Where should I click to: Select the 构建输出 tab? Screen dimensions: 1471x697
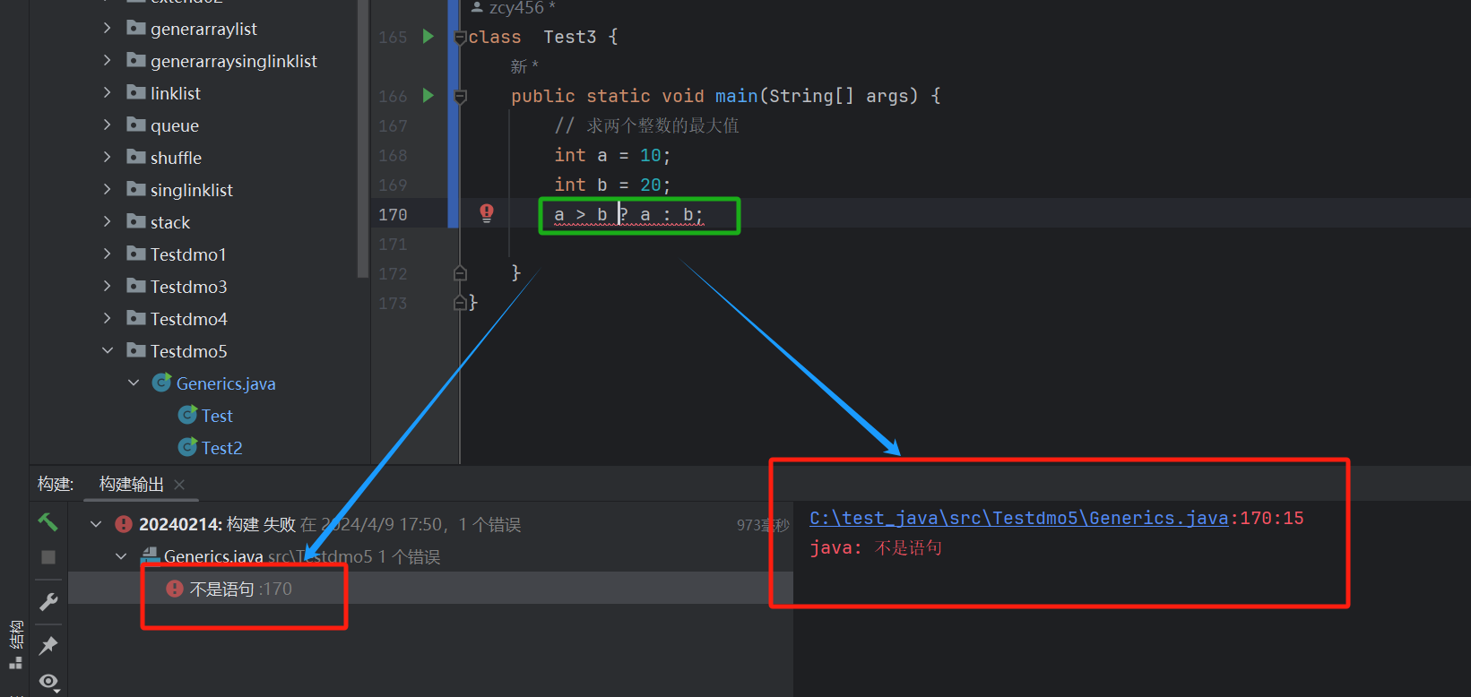pos(132,485)
